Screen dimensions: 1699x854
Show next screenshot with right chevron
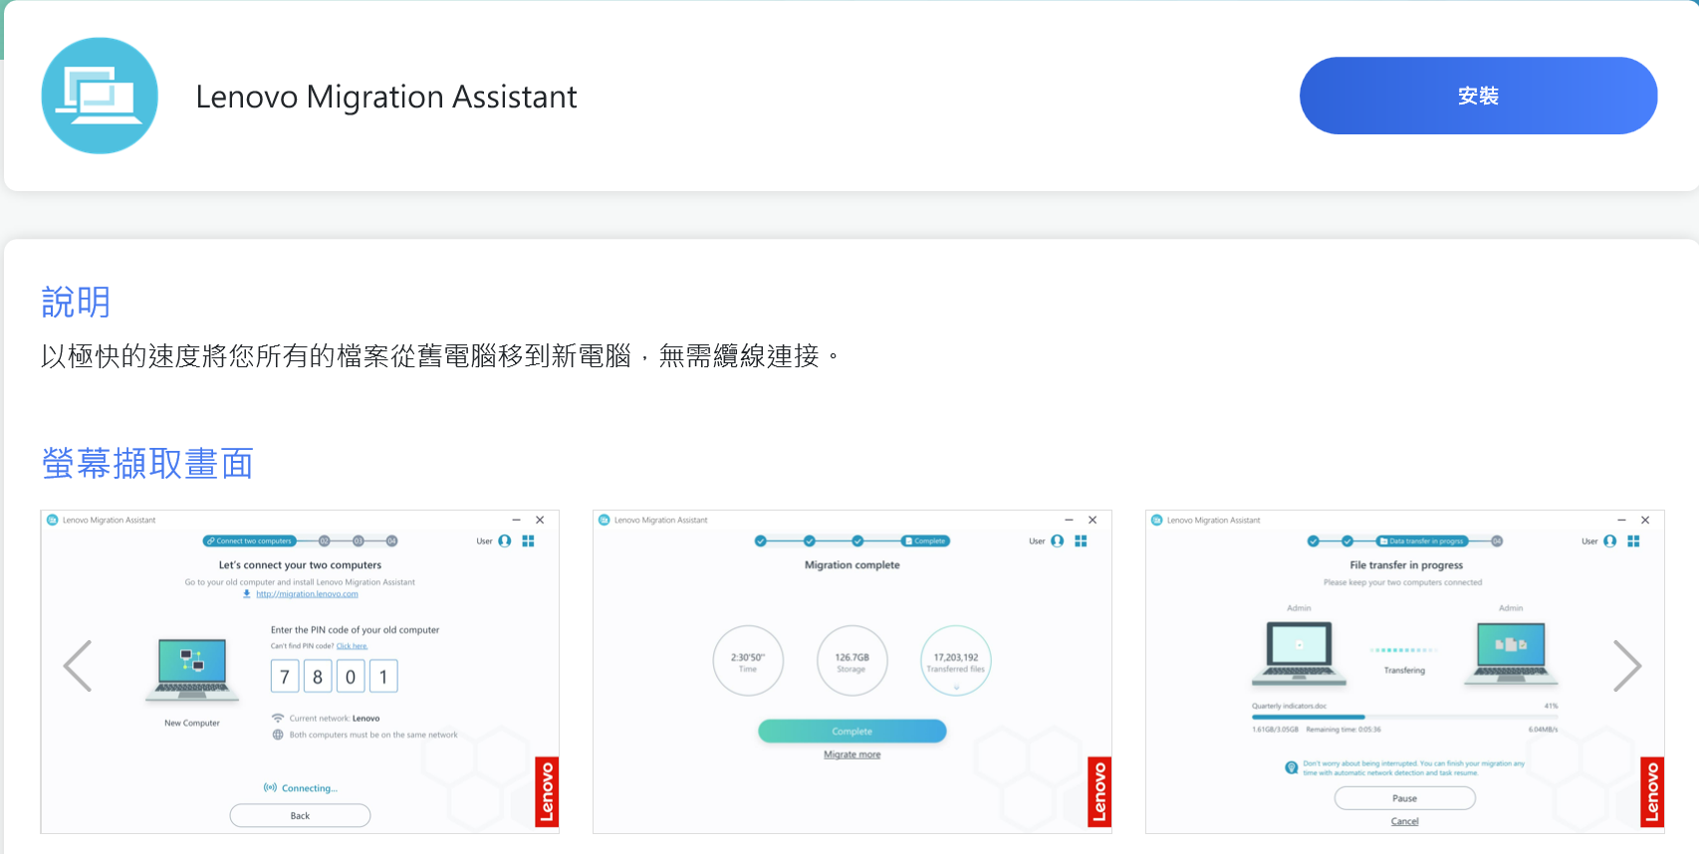point(1626,666)
